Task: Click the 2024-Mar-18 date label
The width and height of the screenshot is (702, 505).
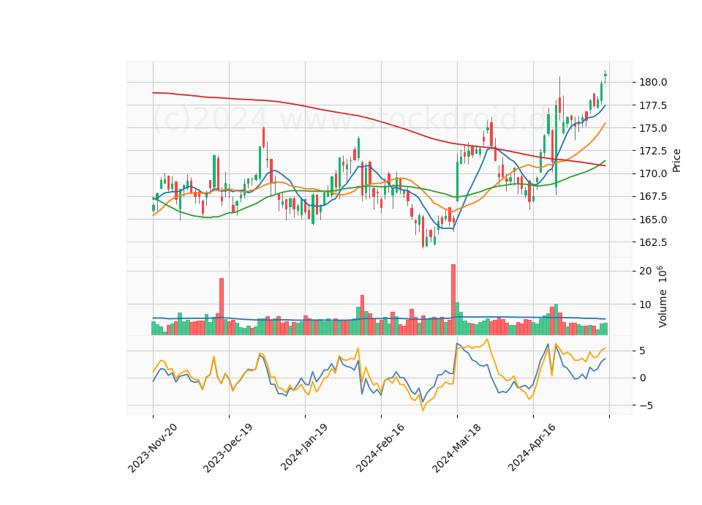Action: pos(456,448)
